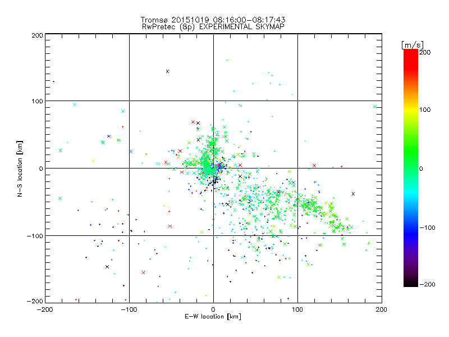Viewport: 449px width, 337px height.
Task: Click the yellow X marker west of -100 km
Action: coord(93,161)
